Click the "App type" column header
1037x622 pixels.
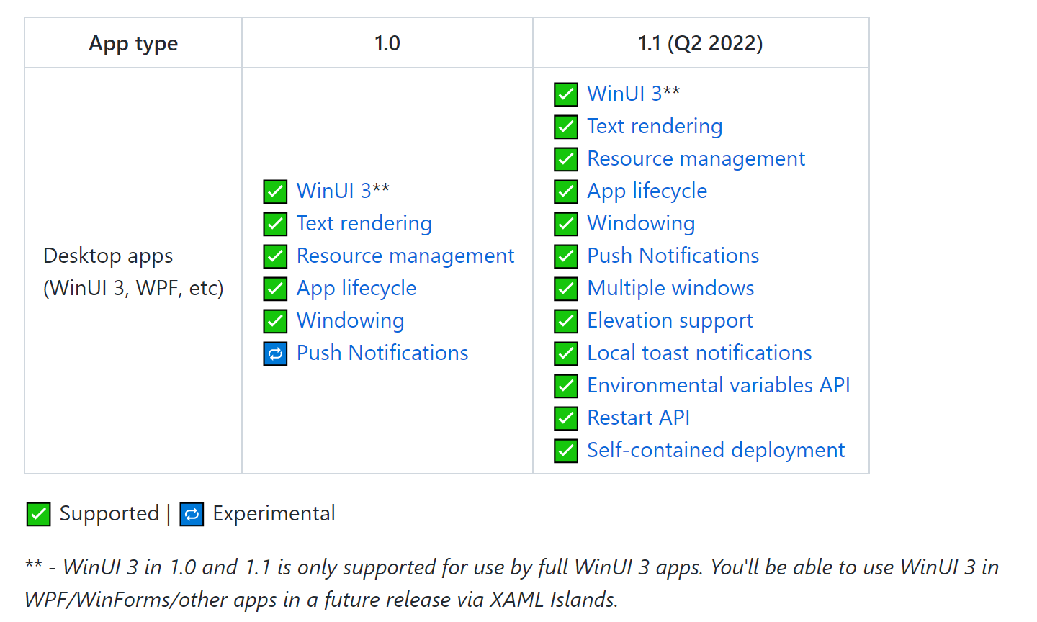[133, 43]
